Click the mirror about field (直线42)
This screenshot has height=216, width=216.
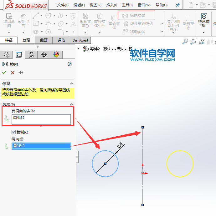pos(41,146)
